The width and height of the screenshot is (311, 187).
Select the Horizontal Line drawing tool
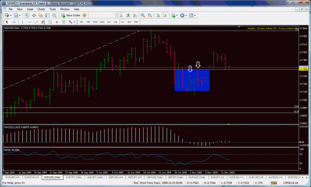tap(29, 22)
